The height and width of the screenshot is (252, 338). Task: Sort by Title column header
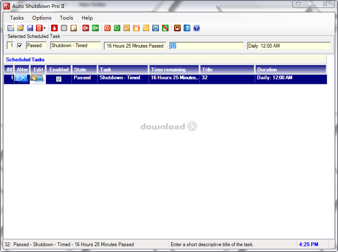227,70
